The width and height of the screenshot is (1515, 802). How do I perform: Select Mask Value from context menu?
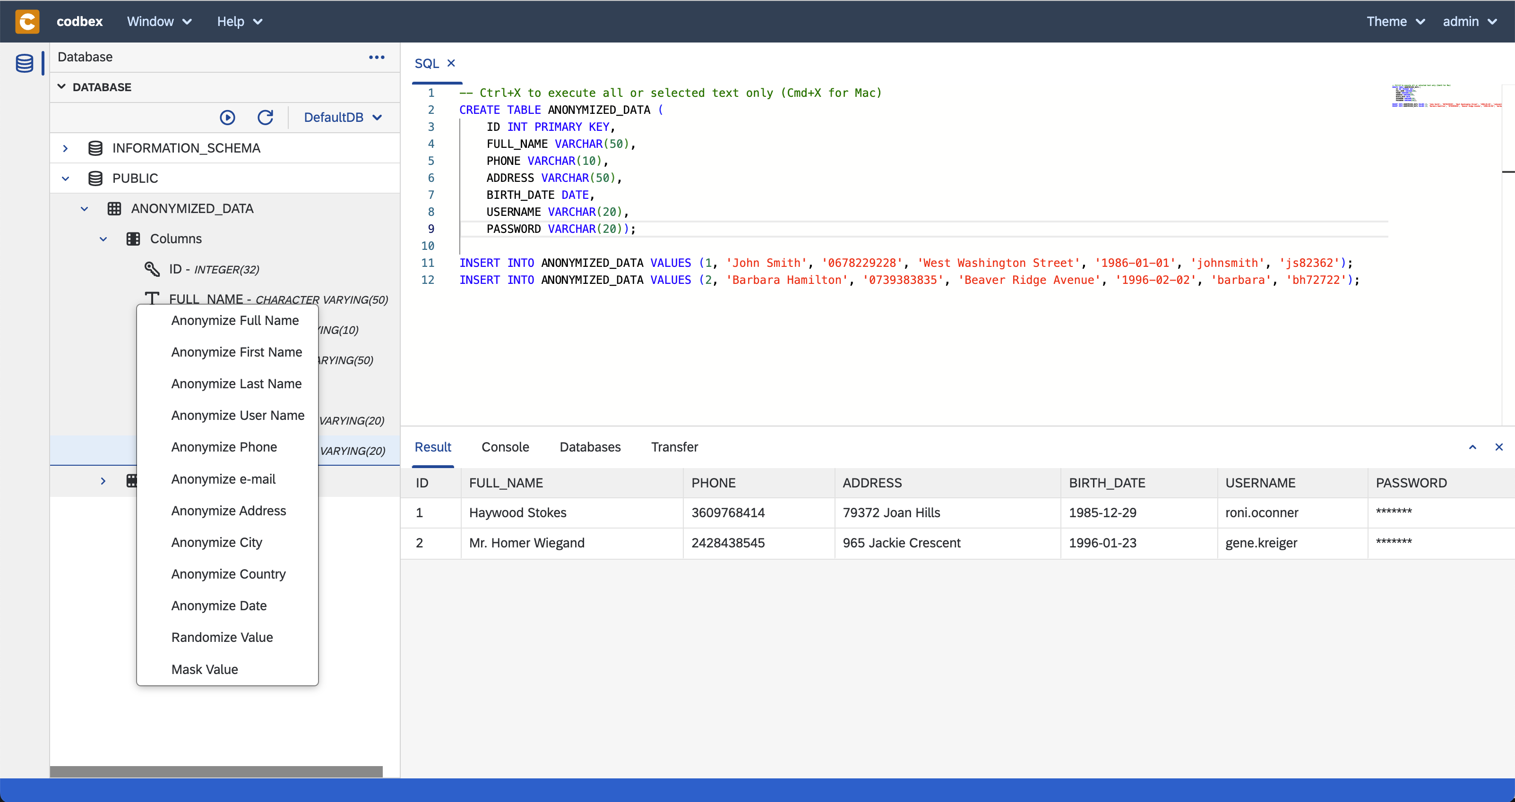[x=205, y=670]
